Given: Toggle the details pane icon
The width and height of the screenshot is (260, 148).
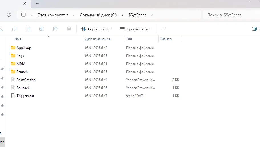Looking at the screenshot, I should coord(254,29).
